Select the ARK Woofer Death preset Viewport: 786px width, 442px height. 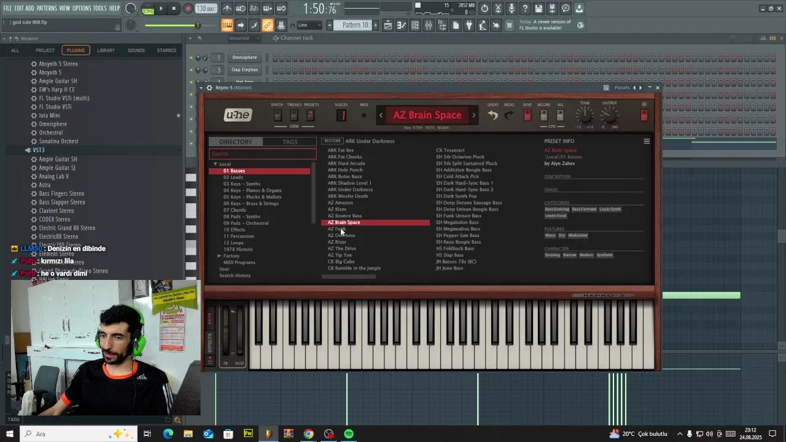click(348, 196)
